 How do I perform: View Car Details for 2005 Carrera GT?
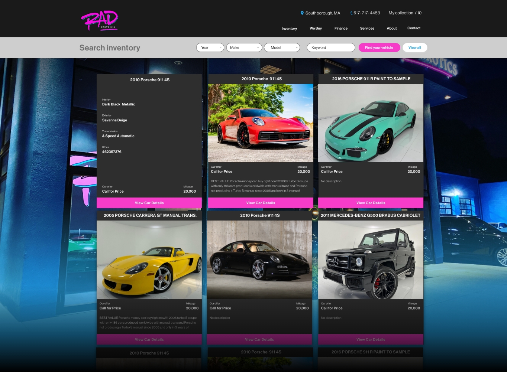click(149, 340)
